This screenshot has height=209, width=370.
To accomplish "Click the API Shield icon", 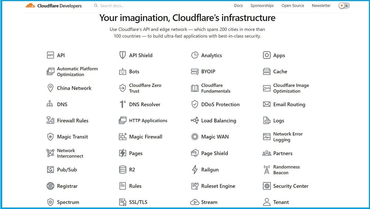I will tap(122, 55).
